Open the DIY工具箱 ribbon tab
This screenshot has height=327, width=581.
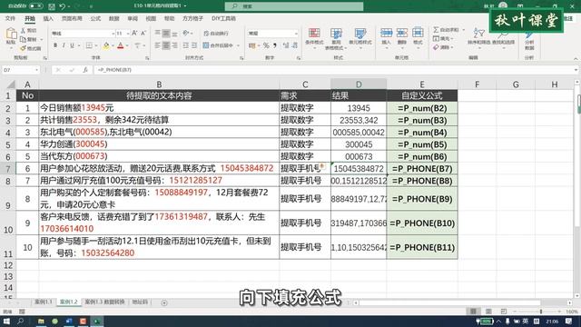coord(223,18)
